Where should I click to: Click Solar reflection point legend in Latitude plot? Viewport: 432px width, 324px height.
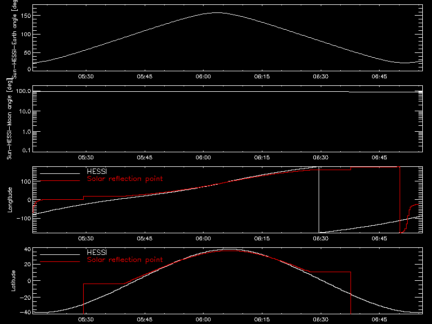(x=125, y=260)
